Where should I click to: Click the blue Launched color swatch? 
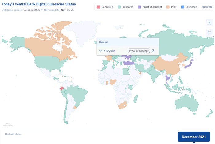182,7
